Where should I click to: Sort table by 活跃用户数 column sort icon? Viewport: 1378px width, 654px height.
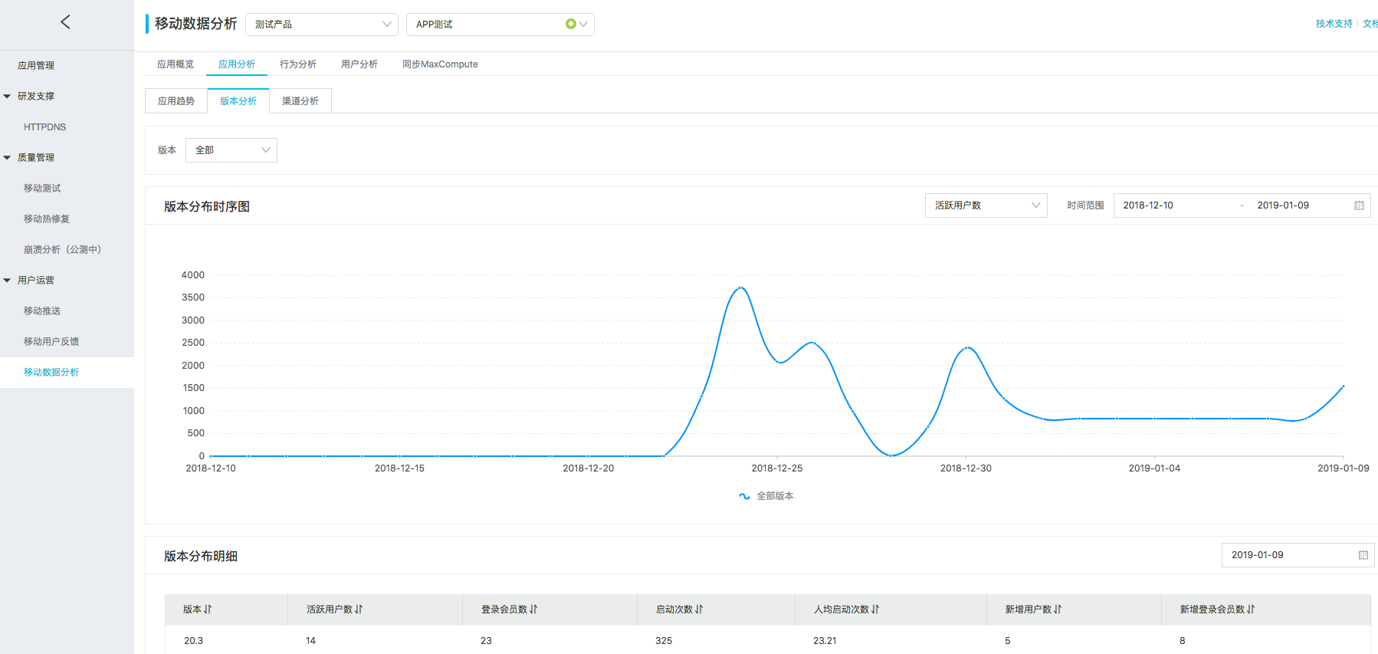click(359, 610)
